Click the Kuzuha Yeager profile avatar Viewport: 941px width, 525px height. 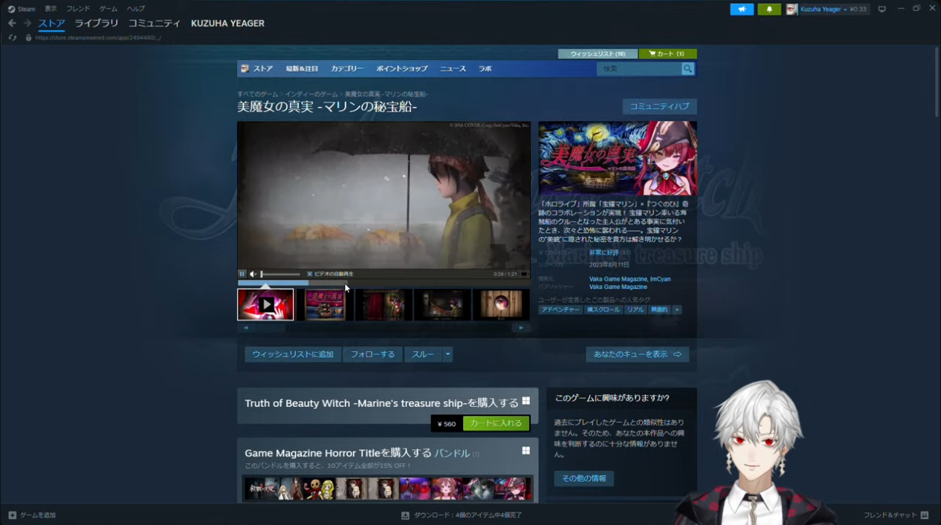(792, 9)
